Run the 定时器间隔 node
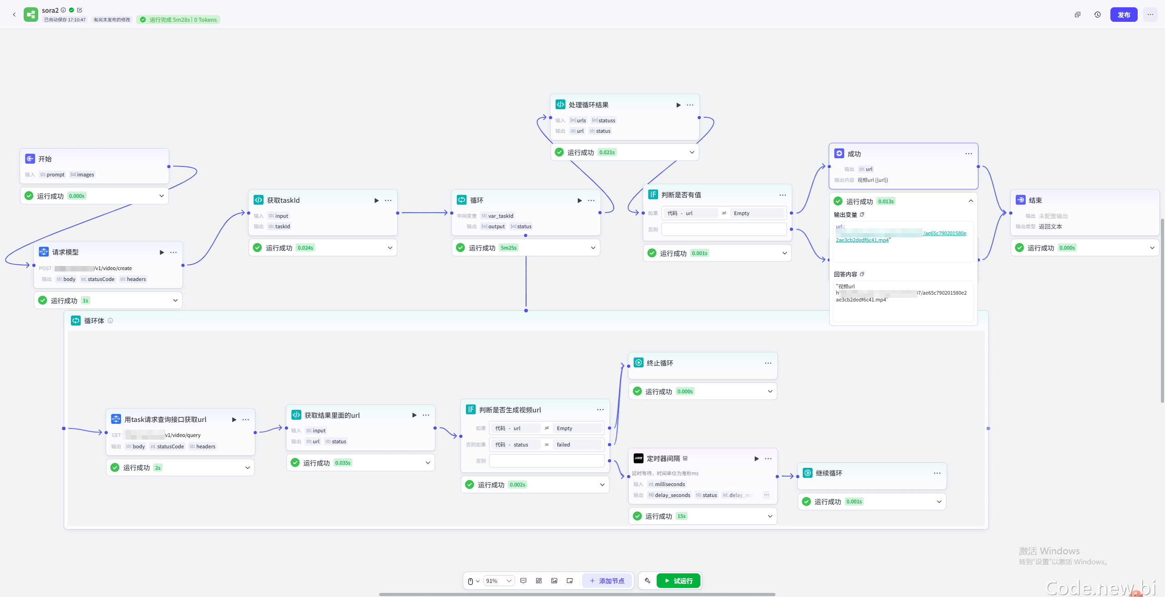 [756, 459]
